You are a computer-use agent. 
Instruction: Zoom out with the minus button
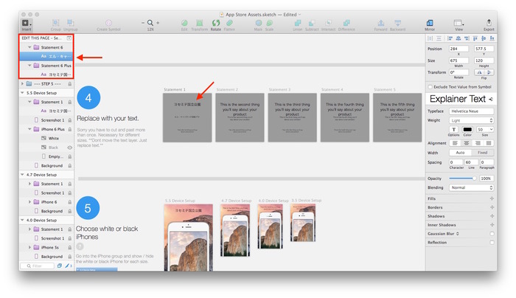[143, 23]
